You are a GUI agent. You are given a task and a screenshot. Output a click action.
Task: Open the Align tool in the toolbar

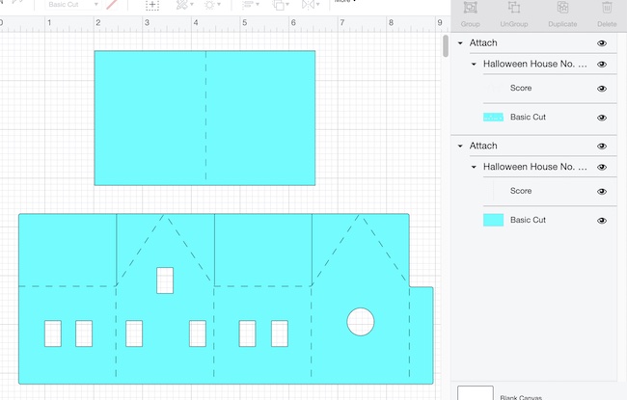click(x=251, y=5)
